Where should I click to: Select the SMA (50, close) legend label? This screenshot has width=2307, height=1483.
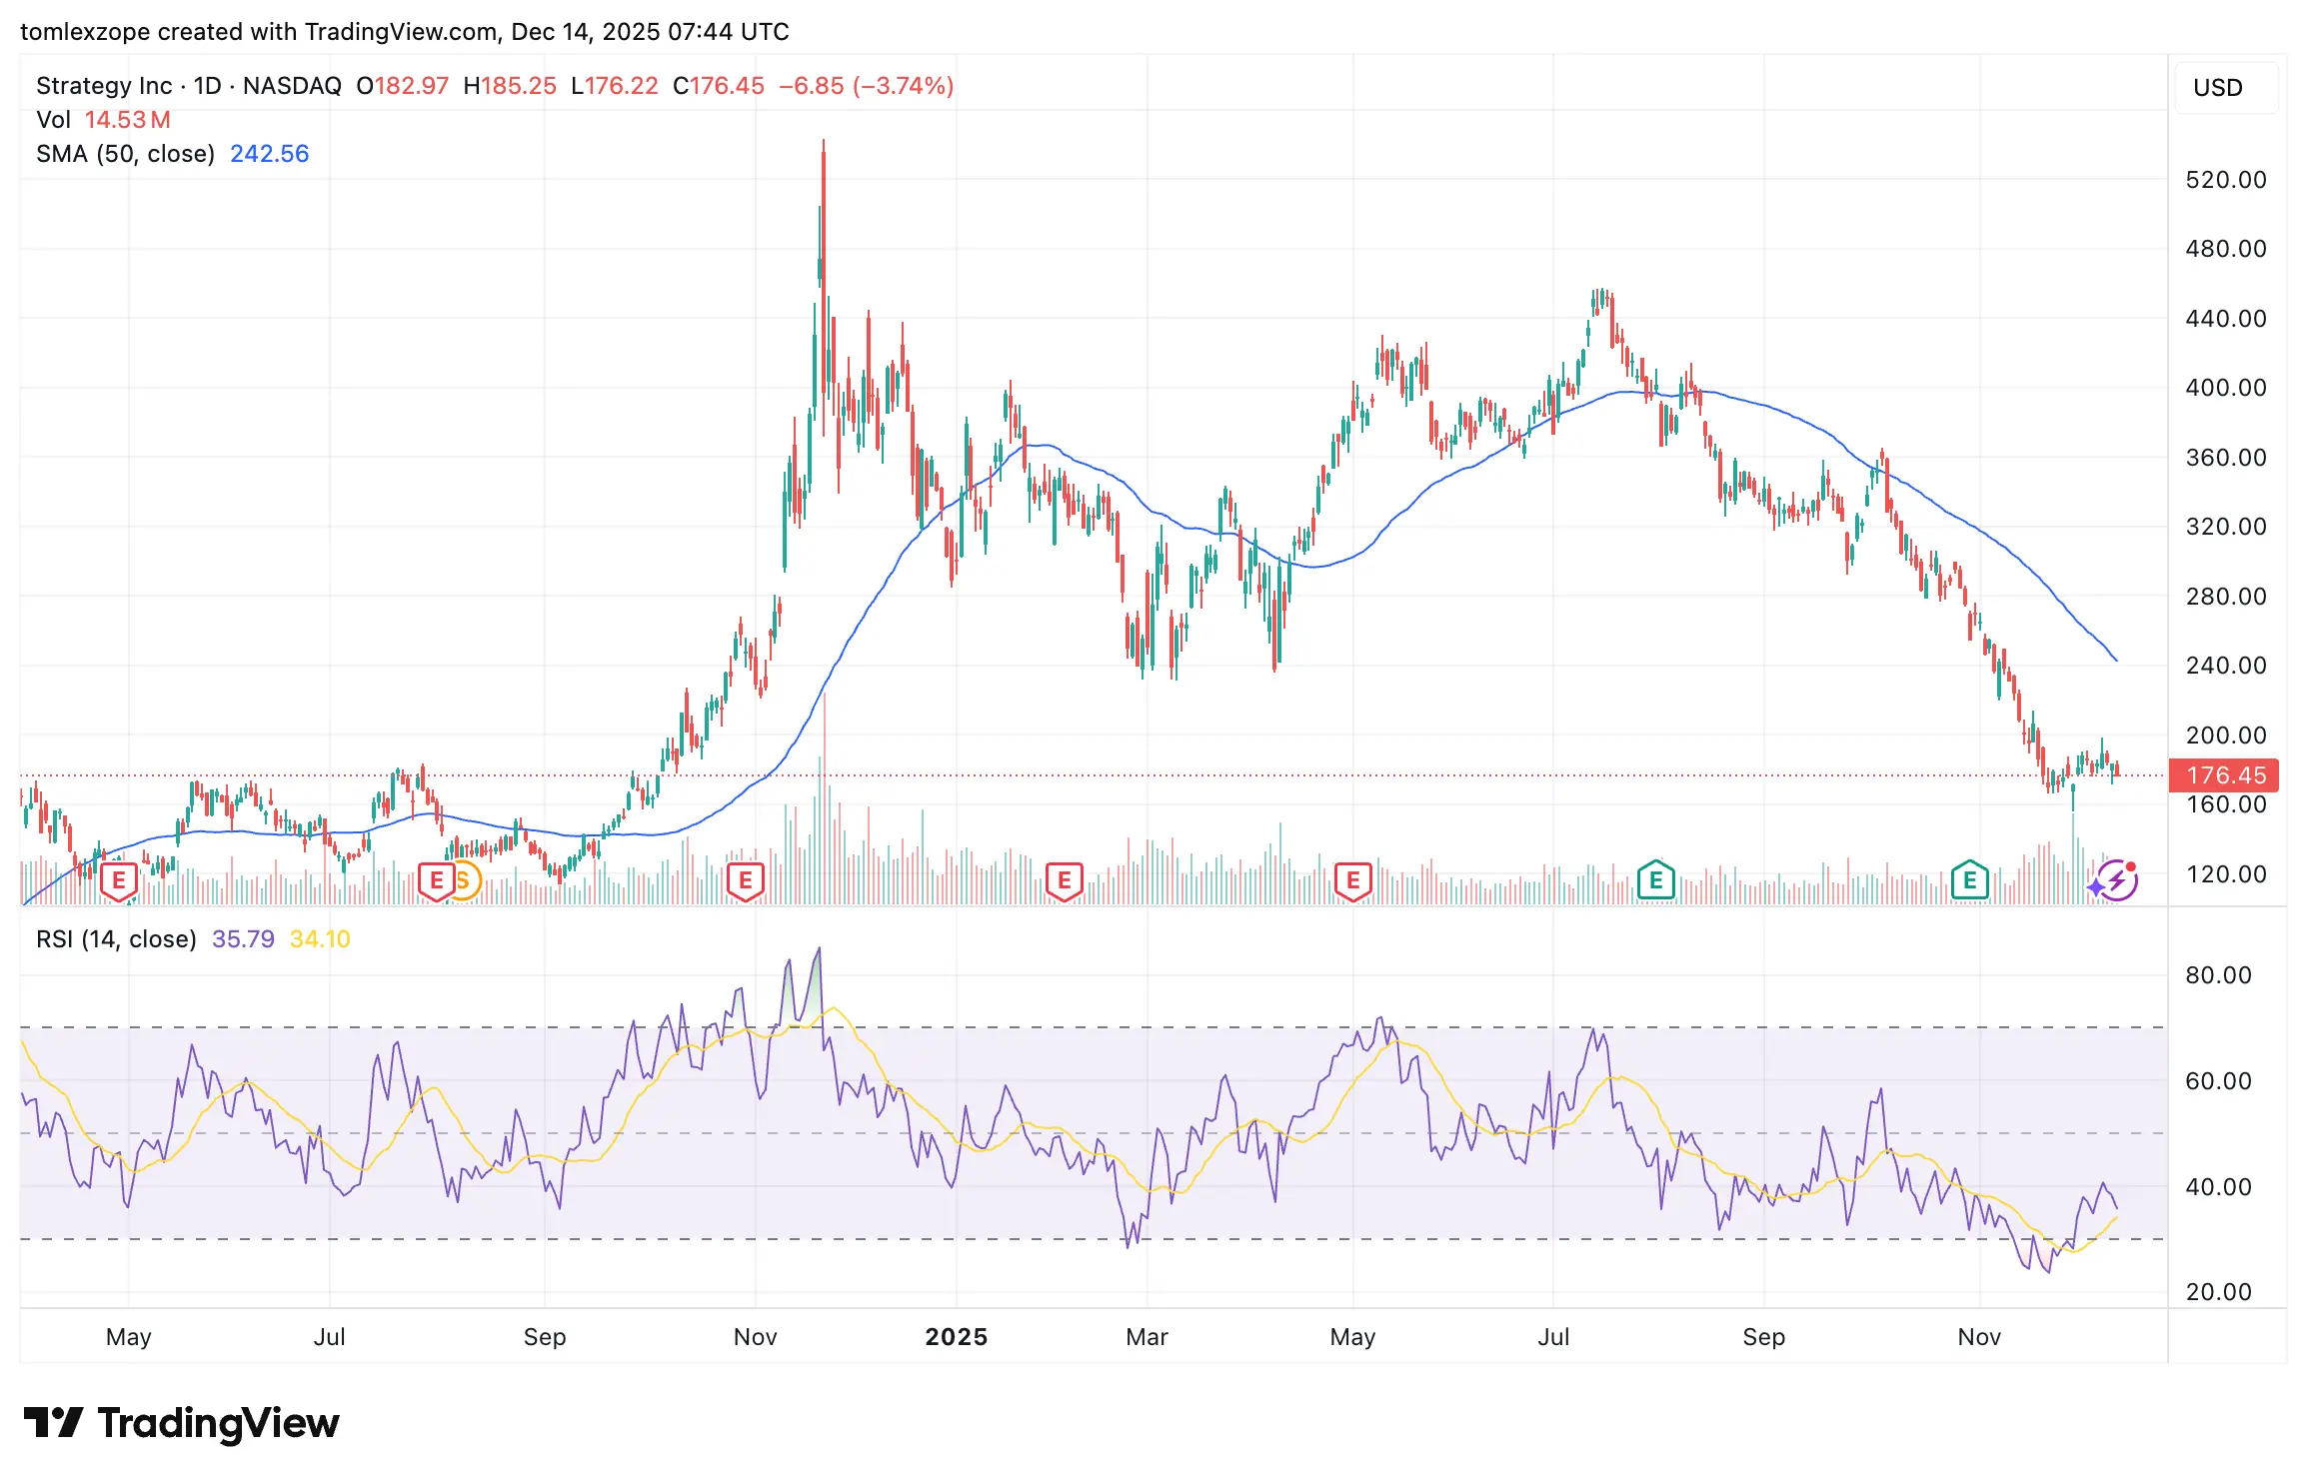pyautogui.click(x=126, y=154)
